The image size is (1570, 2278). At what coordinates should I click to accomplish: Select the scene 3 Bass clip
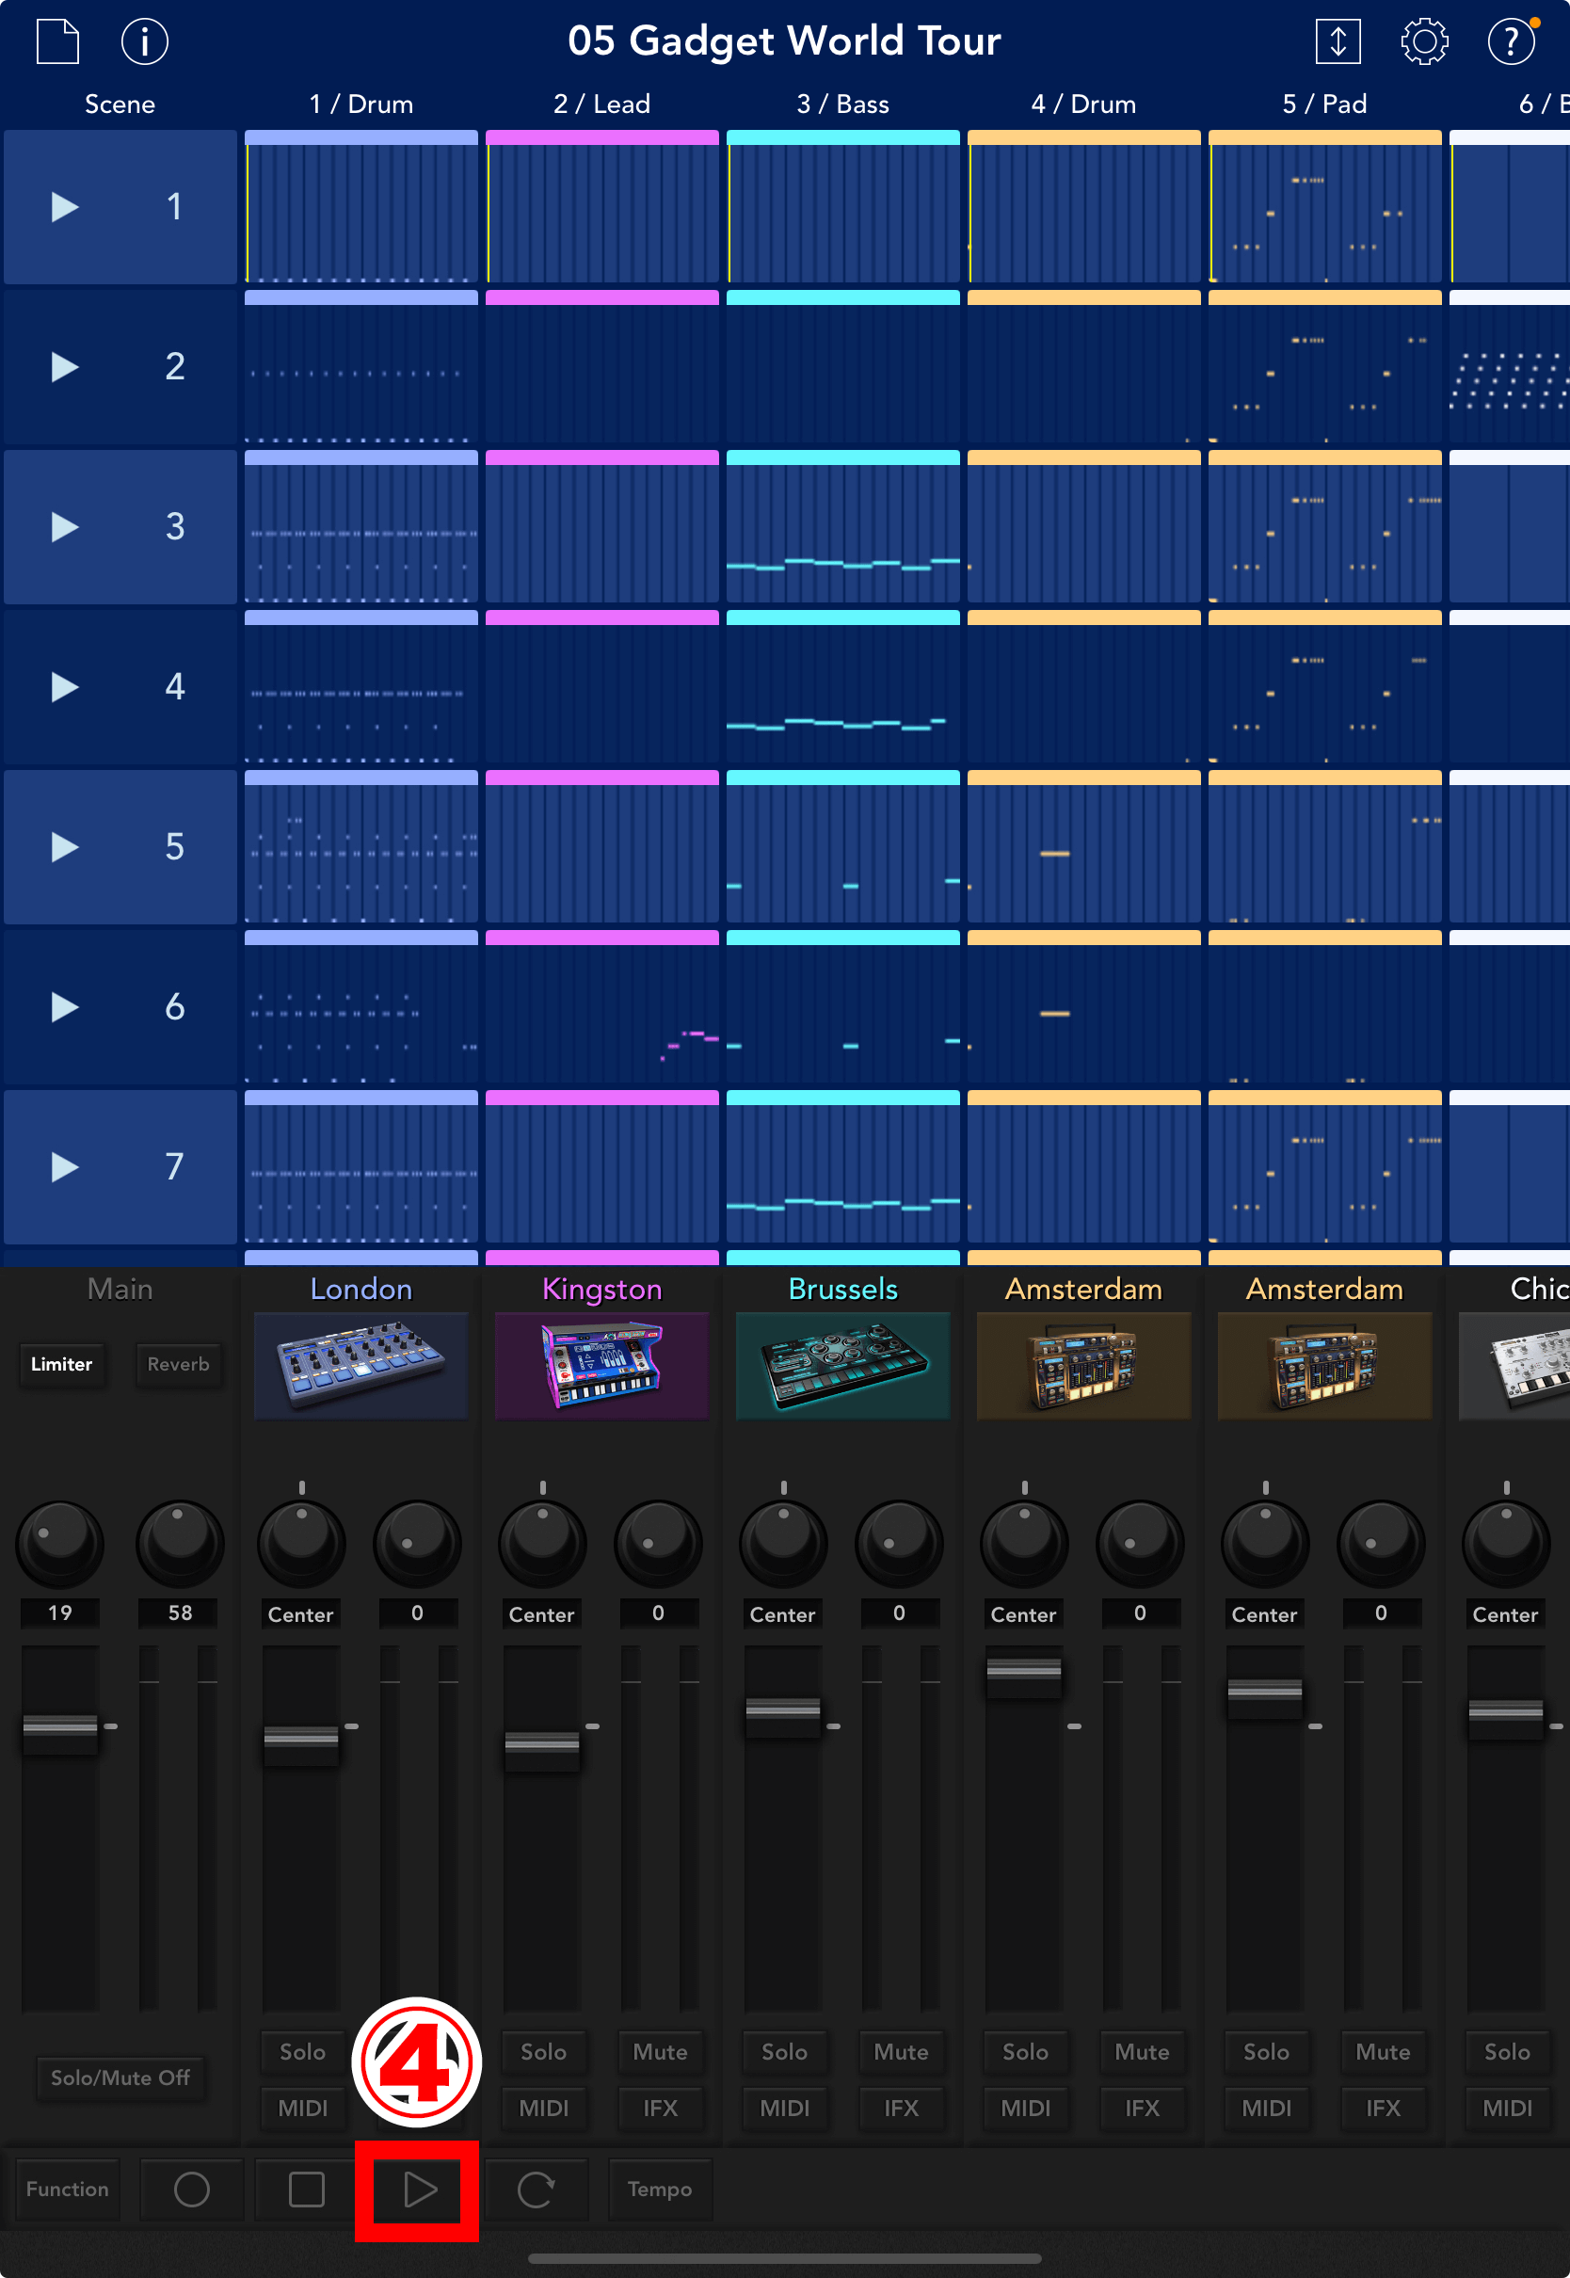pyautogui.click(x=843, y=526)
